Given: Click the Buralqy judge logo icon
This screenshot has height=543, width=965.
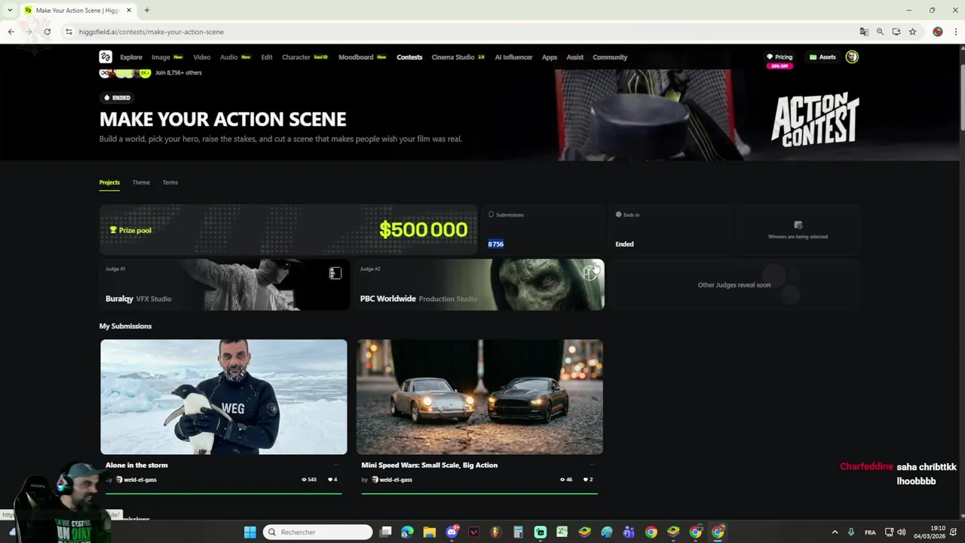Looking at the screenshot, I should pos(335,273).
